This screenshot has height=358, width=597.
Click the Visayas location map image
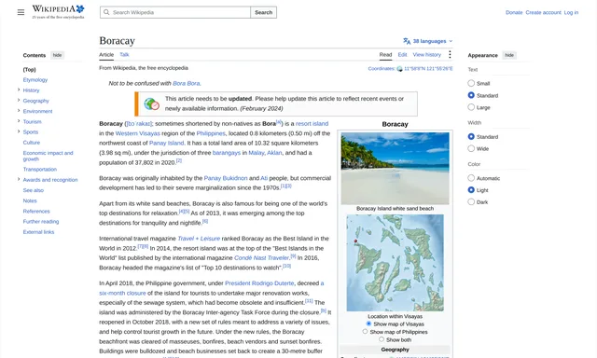(395, 263)
